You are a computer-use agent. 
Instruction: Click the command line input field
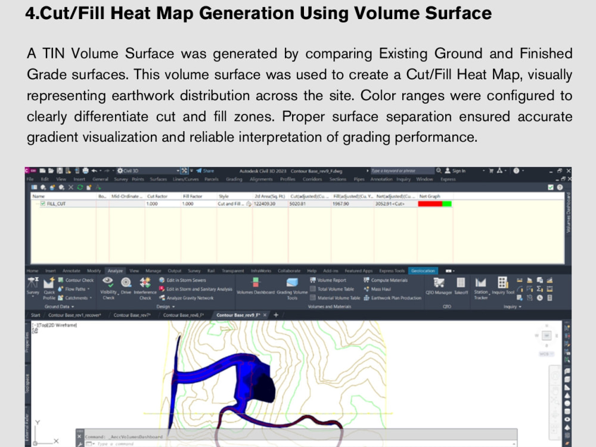(x=300, y=443)
